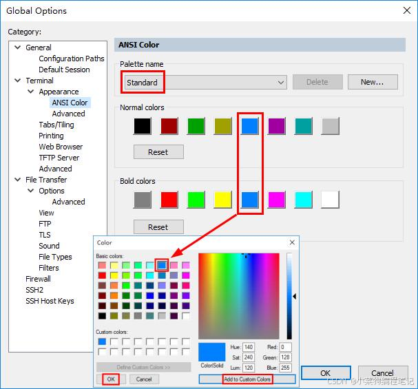Select Default Session in category tree
Screen dimensions: 418x389
tap(64, 70)
